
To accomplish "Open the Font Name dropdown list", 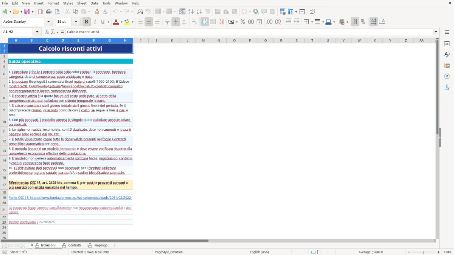I will pyautogui.click(x=48, y=22).
